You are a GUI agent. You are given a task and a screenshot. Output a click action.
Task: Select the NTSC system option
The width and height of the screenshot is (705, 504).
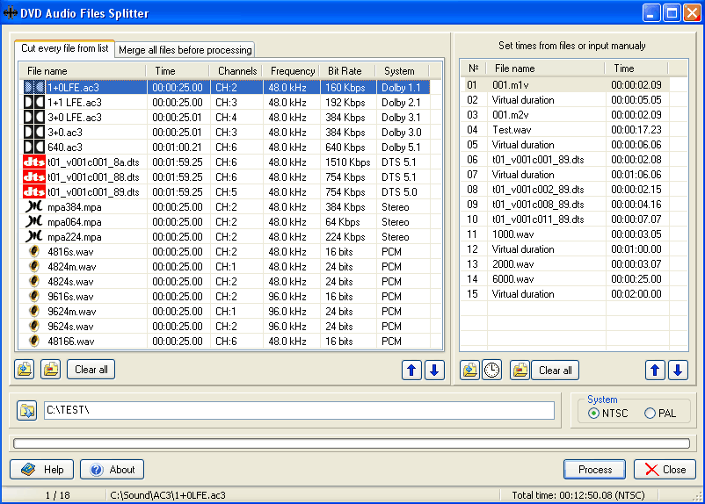click(594, 414)
